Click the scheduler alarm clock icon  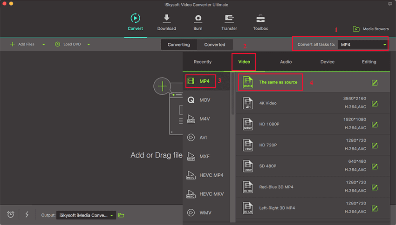[x=11, y=214]
